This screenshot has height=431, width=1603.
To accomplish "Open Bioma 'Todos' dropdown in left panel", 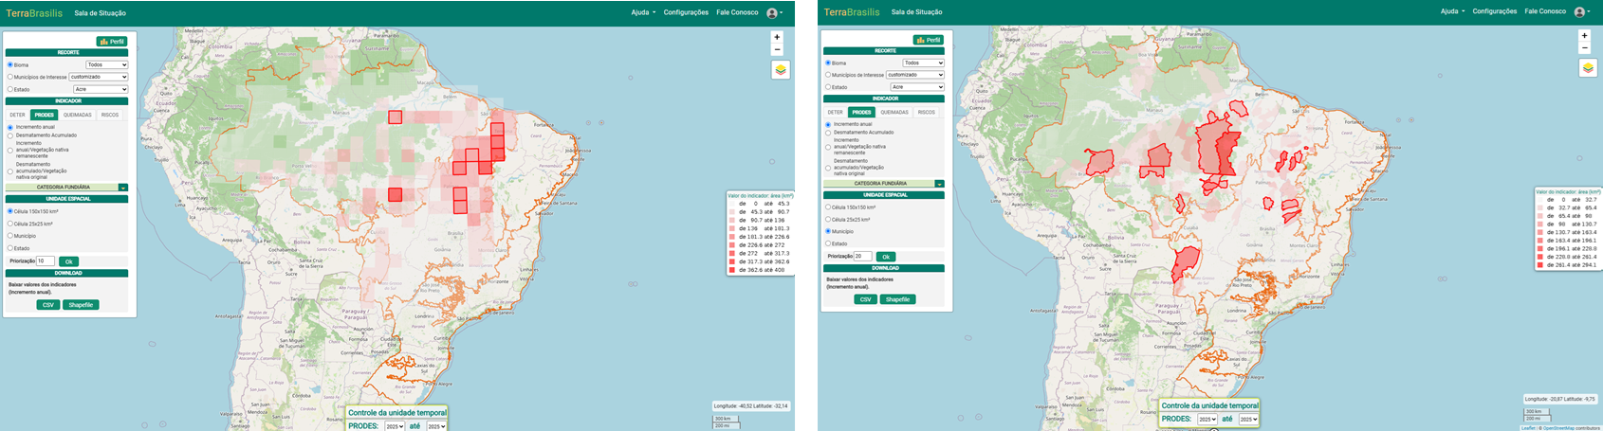I will click(x=106, y=65).
